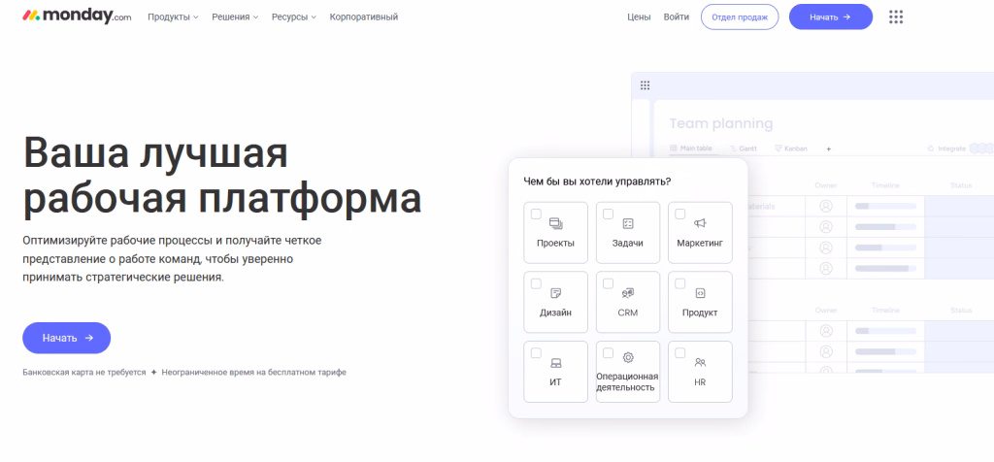Check the Маркетинг checkbox
This screenshot has height=462, width=994.
[x=680, y=214]
